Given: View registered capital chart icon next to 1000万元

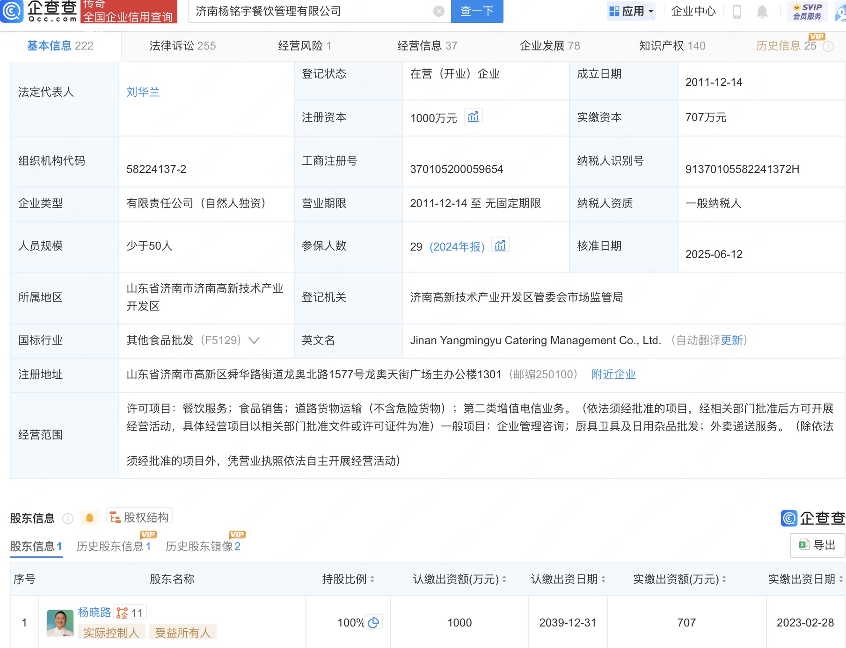Looking at the screenshot, I should tap(473, 116).
